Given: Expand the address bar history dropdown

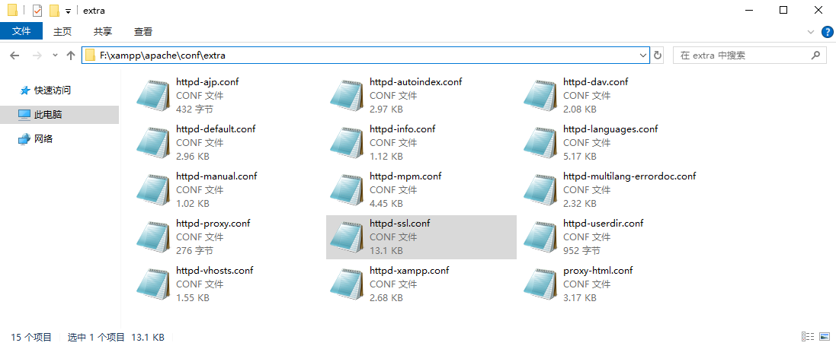Looking at the screenshot, I should pos(642,56).
